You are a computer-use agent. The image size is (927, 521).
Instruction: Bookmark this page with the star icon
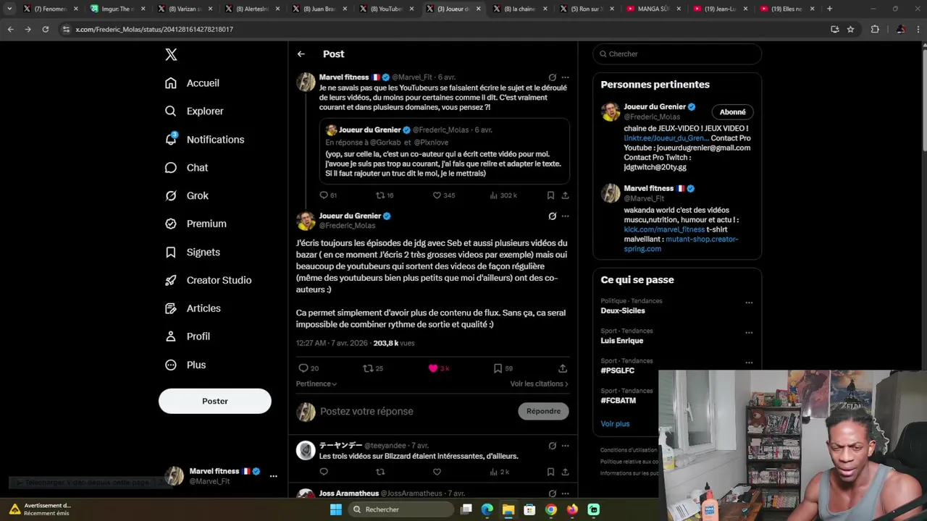click(850, 29)
